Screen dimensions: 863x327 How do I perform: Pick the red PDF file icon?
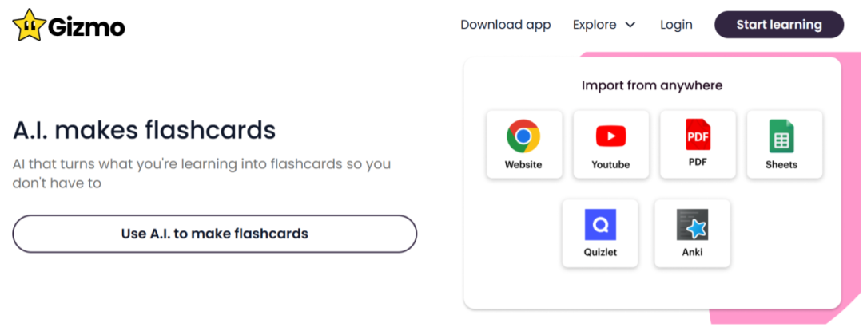pos(698,134)
